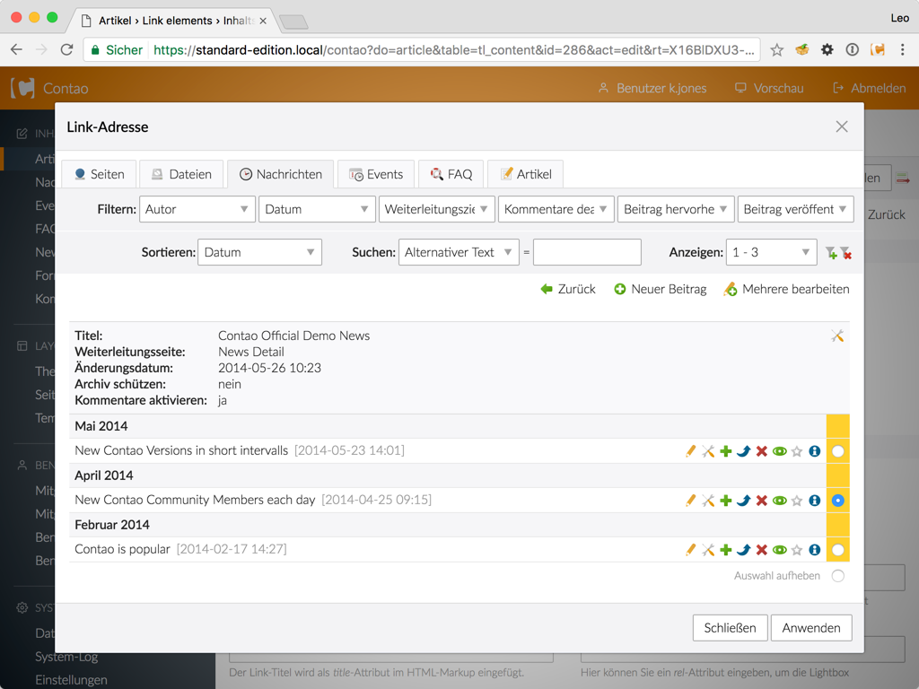The width and height of the screenshot is (919, 689).
Task: Move 'Contao is popular' using the blue arrow icon
Action: [744, 550]
